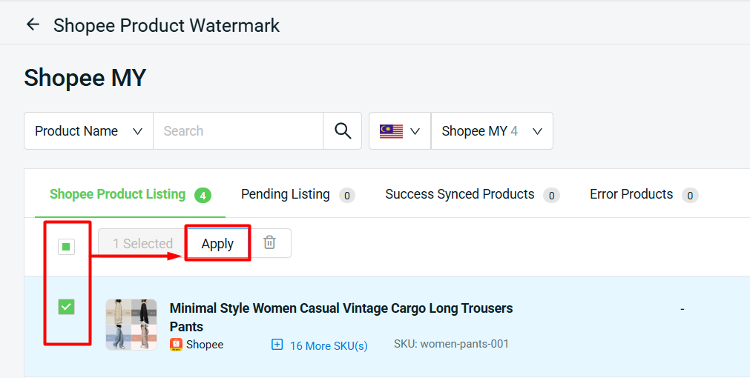This screenshot has height=378, width=750.
Task: Click the Shopee Product Watermark page title
Action: (x=166, y=25)
